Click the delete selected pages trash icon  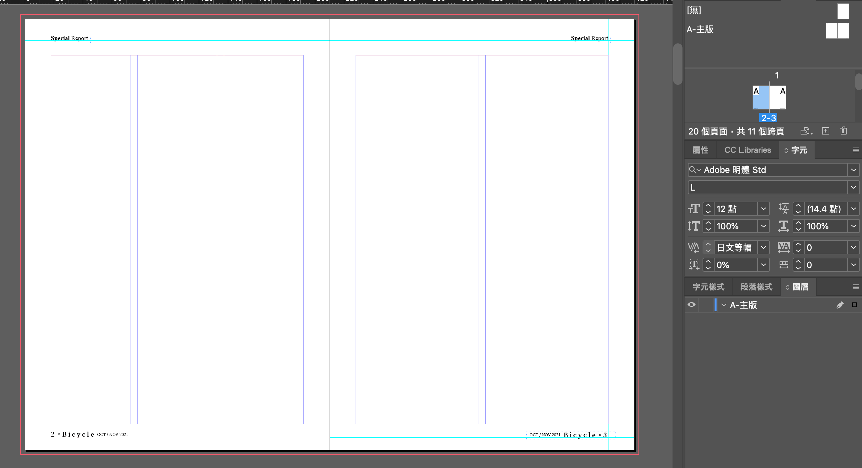pos(843,131)
